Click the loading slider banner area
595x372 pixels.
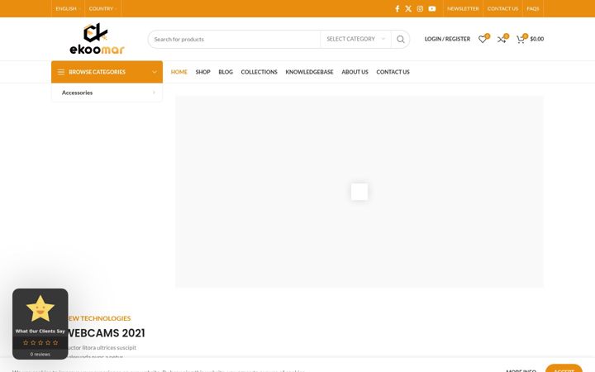click(x=359, y=191)
